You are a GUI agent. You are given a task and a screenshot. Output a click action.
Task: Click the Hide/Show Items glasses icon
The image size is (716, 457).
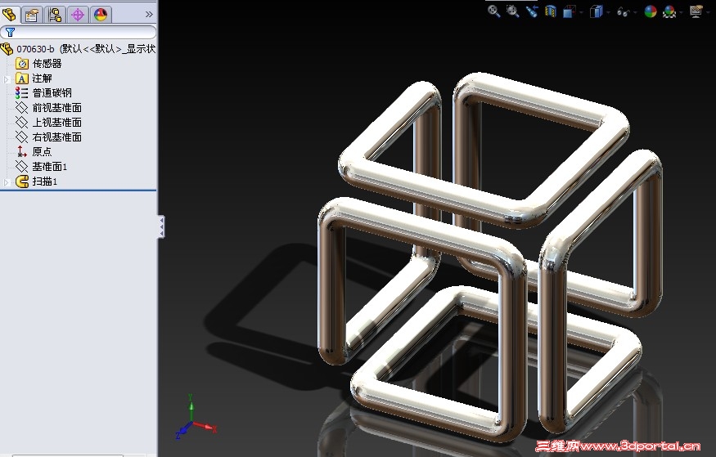click(x=623, y=12)
